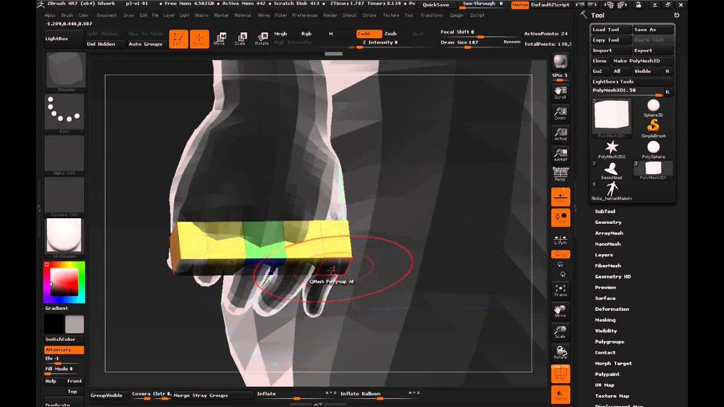Expand the NanoMesh subpalette

[x=607, y=244]
